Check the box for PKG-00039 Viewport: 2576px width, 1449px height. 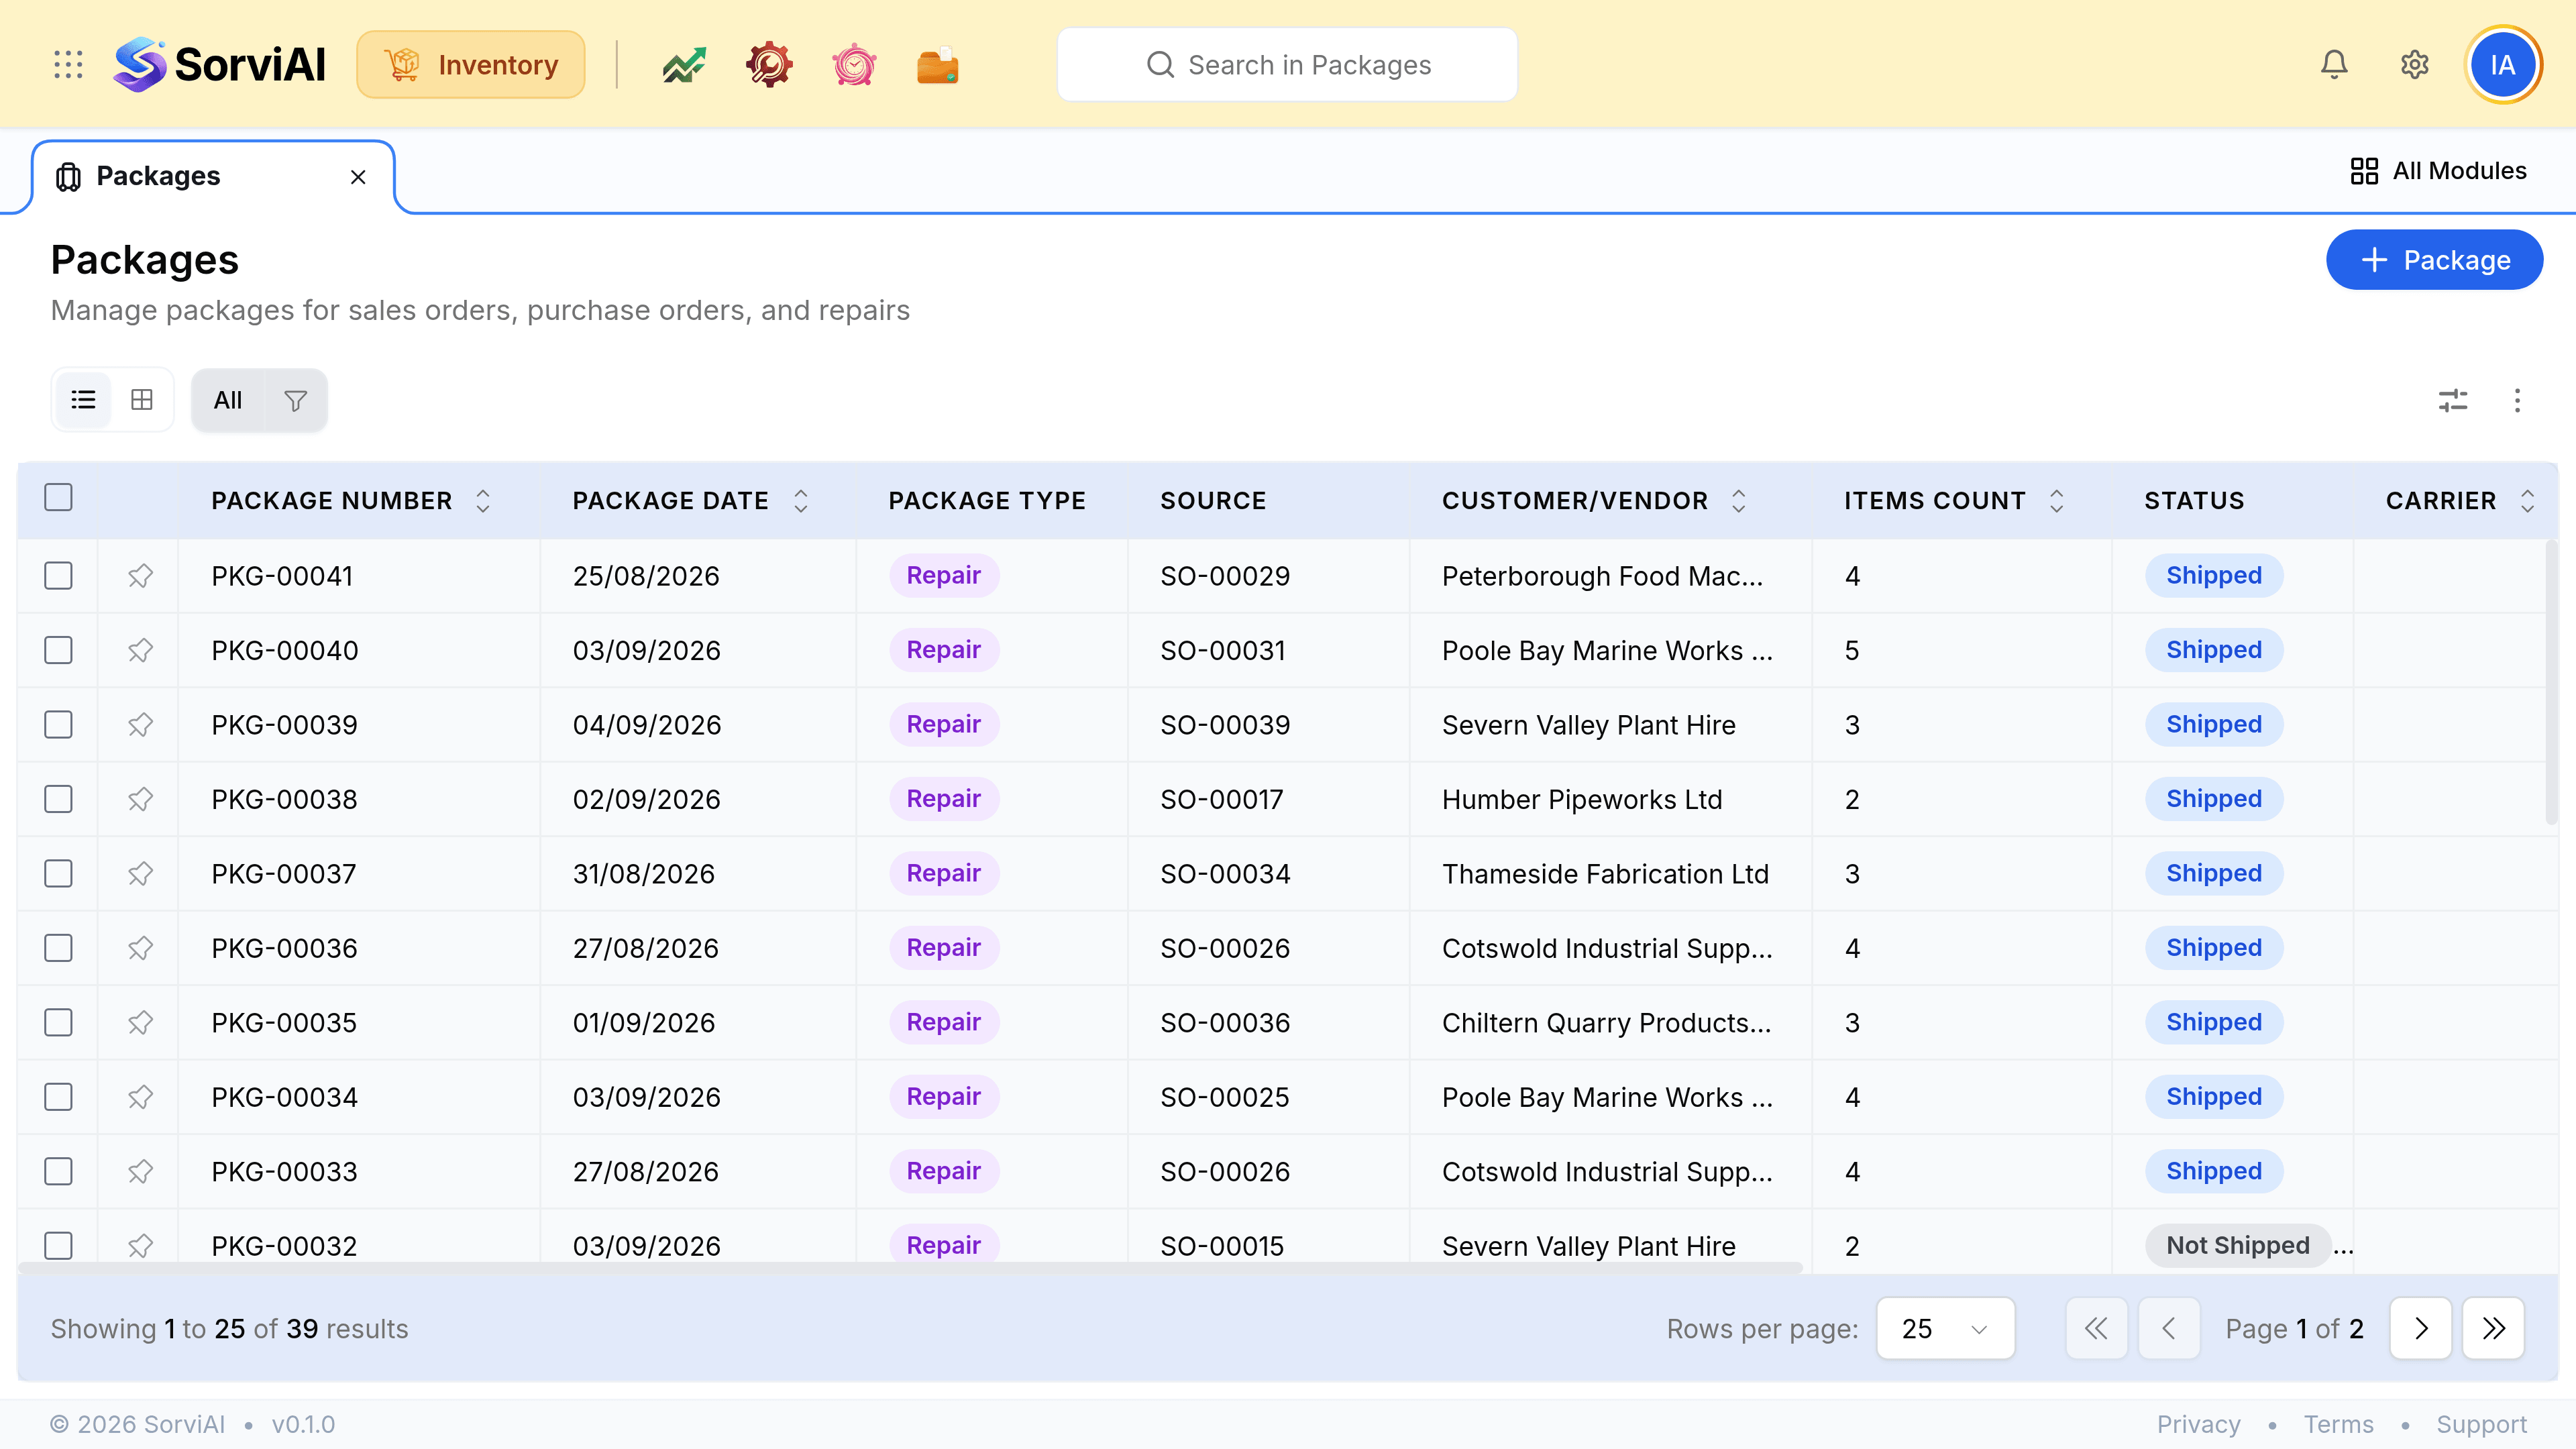coord(59,725)
